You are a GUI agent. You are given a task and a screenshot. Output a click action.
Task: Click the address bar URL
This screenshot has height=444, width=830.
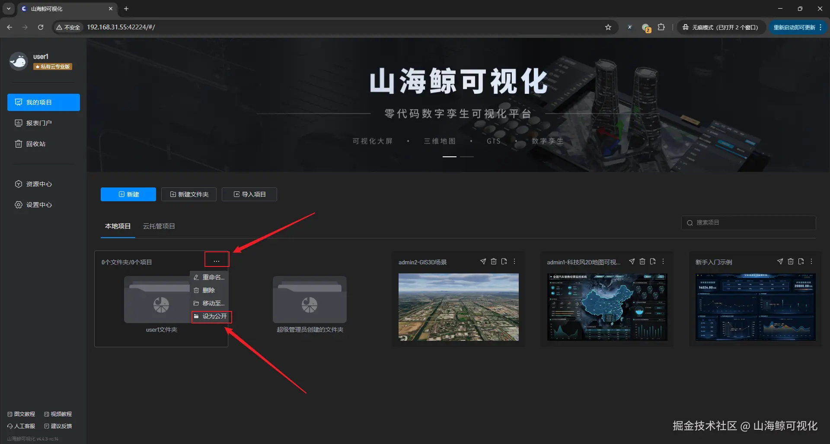[x=121, y=27]
